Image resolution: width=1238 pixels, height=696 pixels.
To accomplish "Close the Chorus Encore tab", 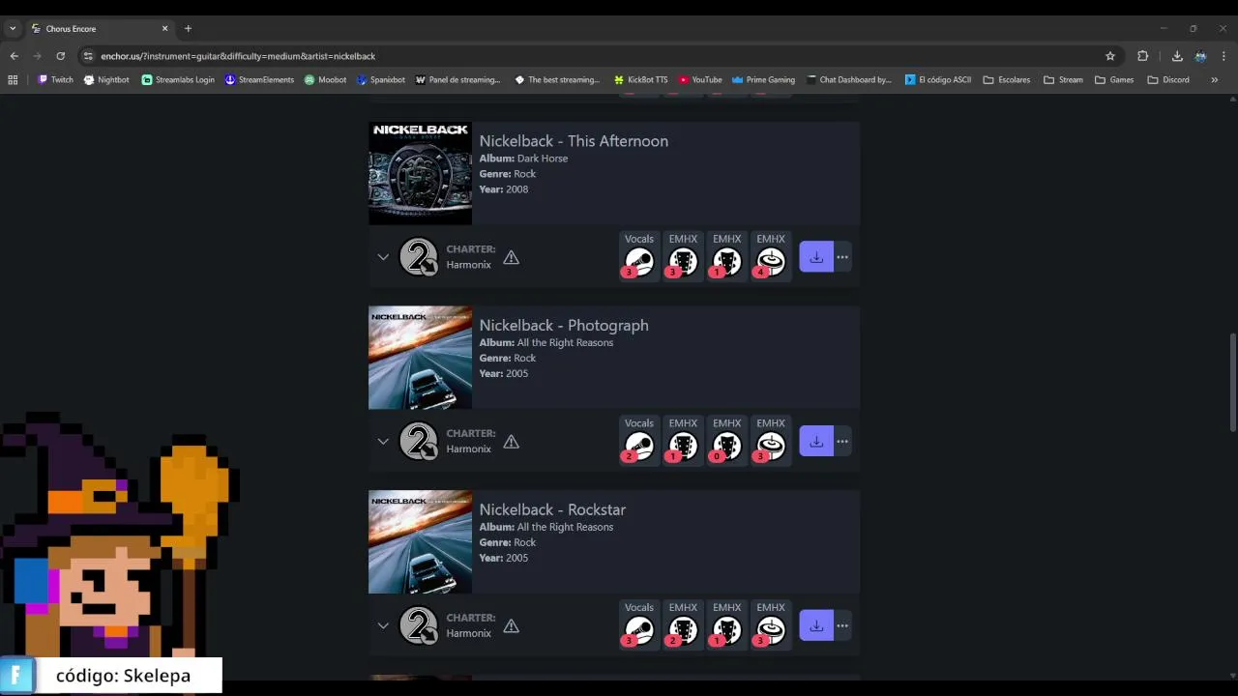I will point(164,29).
